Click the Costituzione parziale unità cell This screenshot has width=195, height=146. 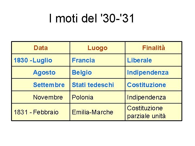[x=146, y=112]
